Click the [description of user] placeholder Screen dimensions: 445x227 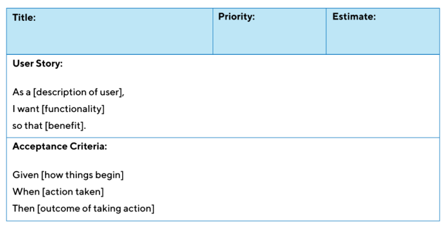coord(78,92)
